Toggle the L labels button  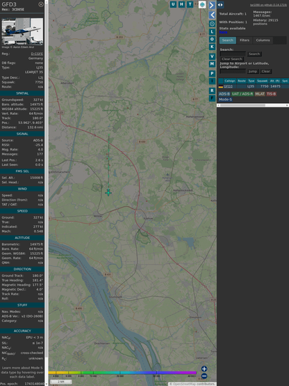tap(212, 32)
